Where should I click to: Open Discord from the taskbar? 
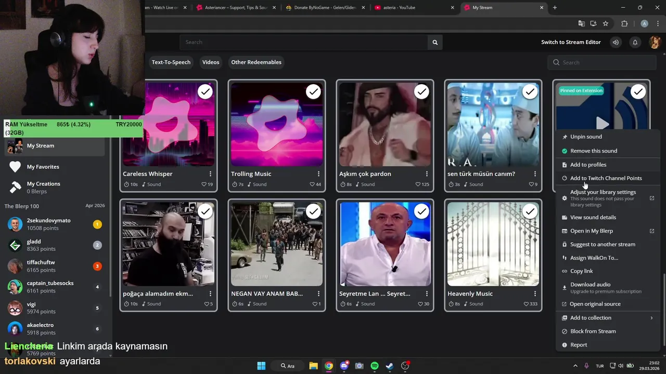point(344,366)
